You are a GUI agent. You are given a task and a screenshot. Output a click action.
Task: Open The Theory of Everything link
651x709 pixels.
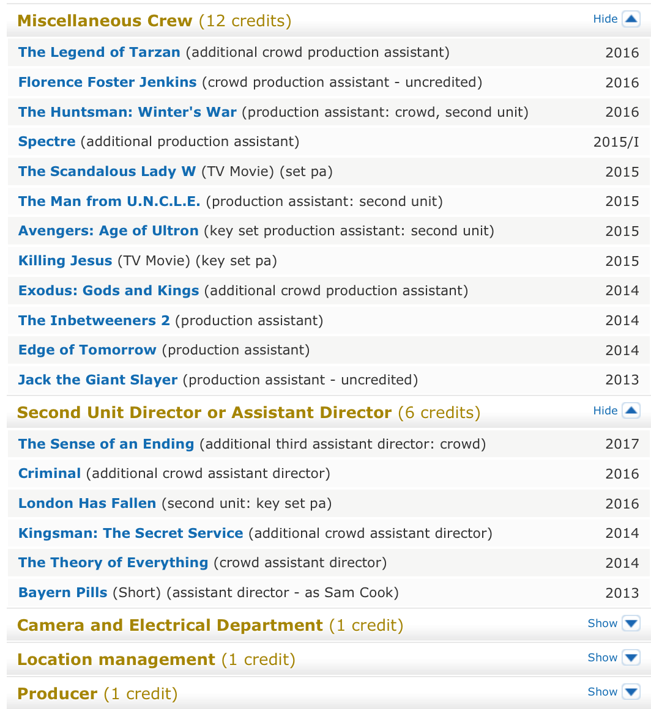tap(113, 562)
